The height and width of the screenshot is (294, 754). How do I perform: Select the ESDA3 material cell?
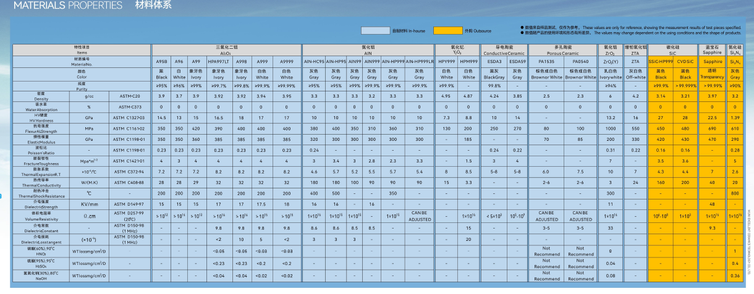[x=494, y=62]
